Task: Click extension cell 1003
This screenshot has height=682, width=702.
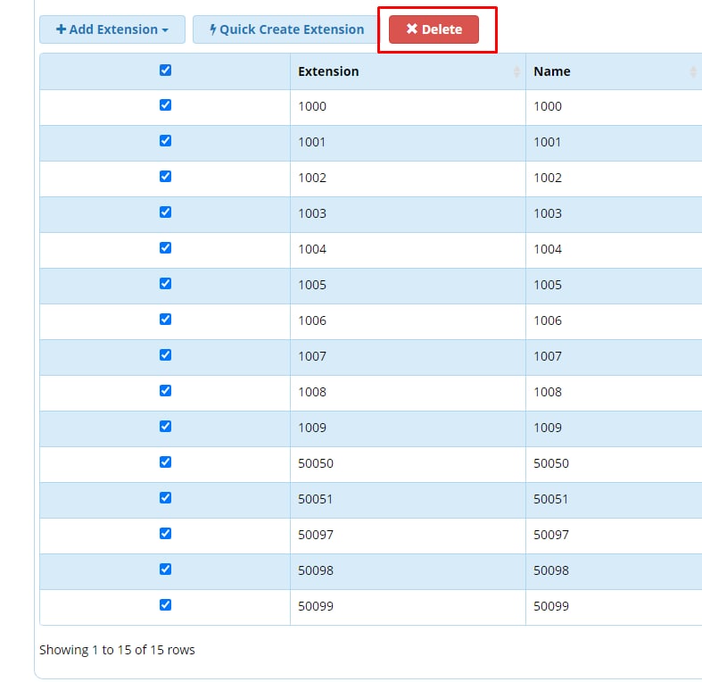Action: coord(408,214)
